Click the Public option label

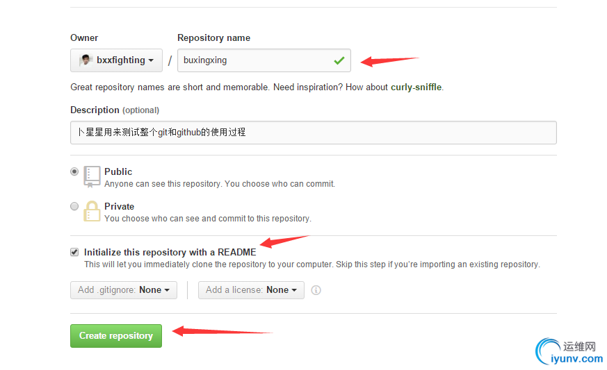(118, 171)
